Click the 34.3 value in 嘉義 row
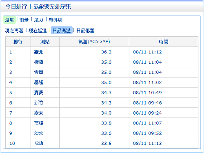The width and height of the screenshot is (204, 153). tap(106, 93)
